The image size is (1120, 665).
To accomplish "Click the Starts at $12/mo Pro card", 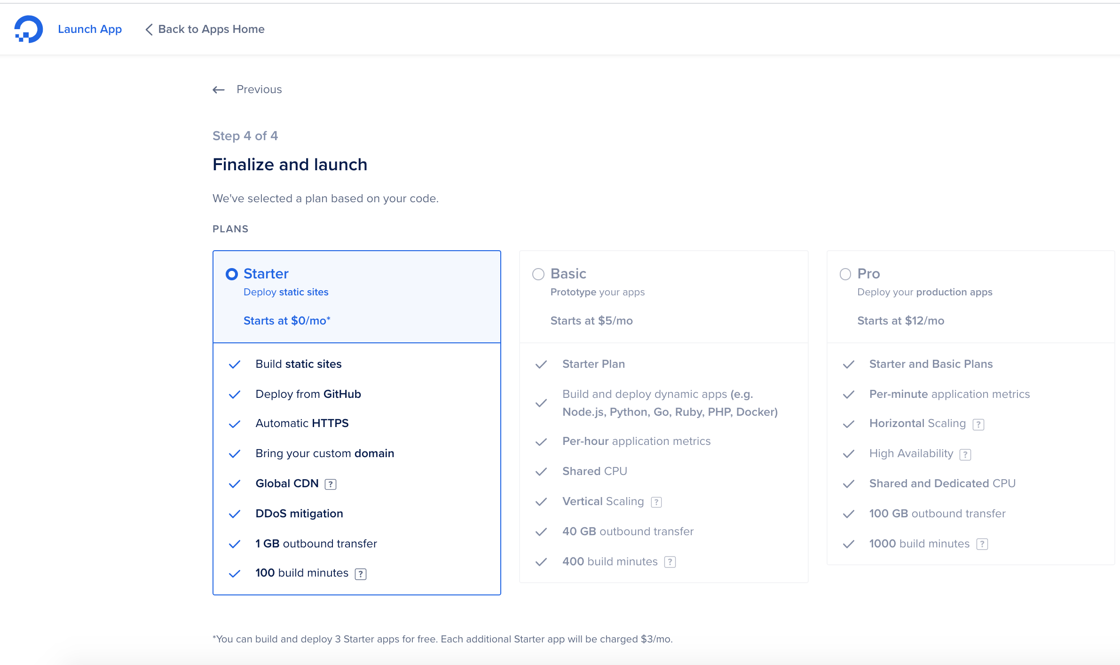I will [x=900, y=321].
